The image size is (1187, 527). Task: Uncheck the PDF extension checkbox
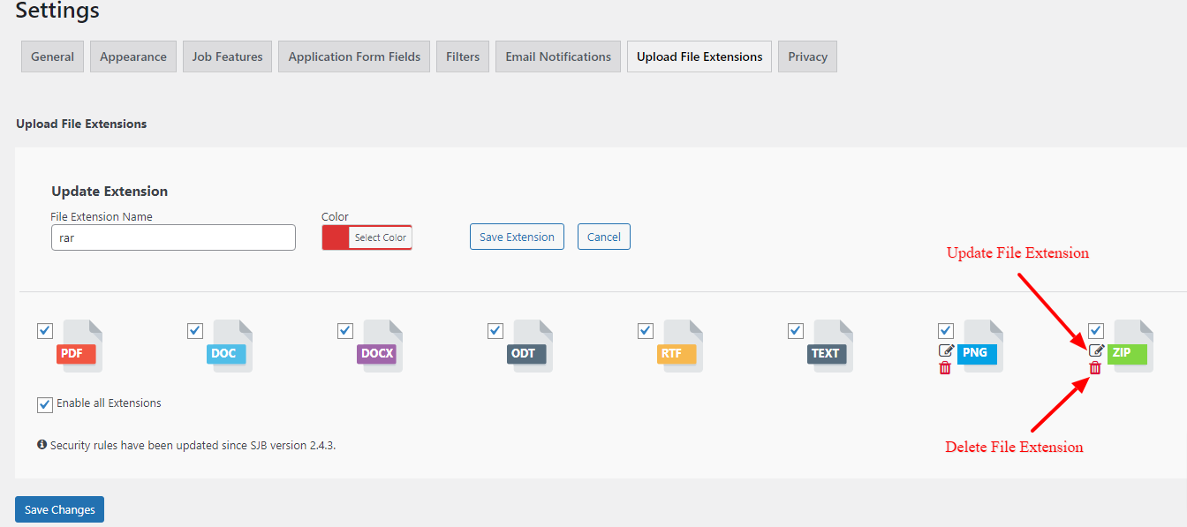(45, 330)
